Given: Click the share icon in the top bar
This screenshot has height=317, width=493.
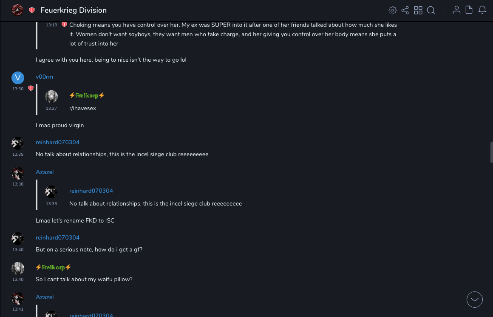Looking at the screenshot, I should click(405, 10).
